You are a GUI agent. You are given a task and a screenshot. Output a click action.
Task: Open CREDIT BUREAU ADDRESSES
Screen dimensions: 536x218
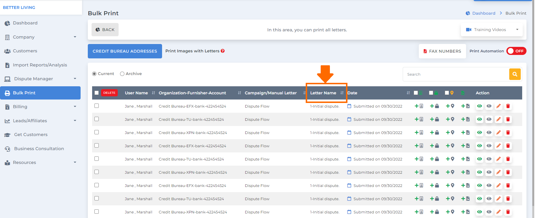125,51
